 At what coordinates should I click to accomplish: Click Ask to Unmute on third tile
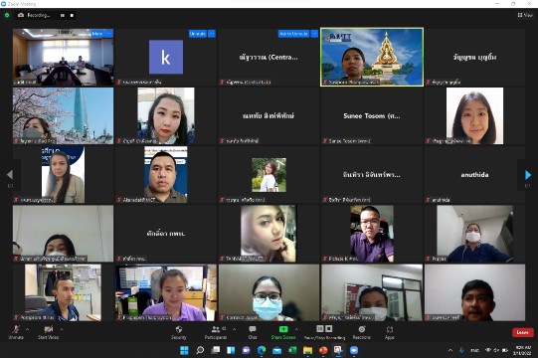click(x=293, y=34)
